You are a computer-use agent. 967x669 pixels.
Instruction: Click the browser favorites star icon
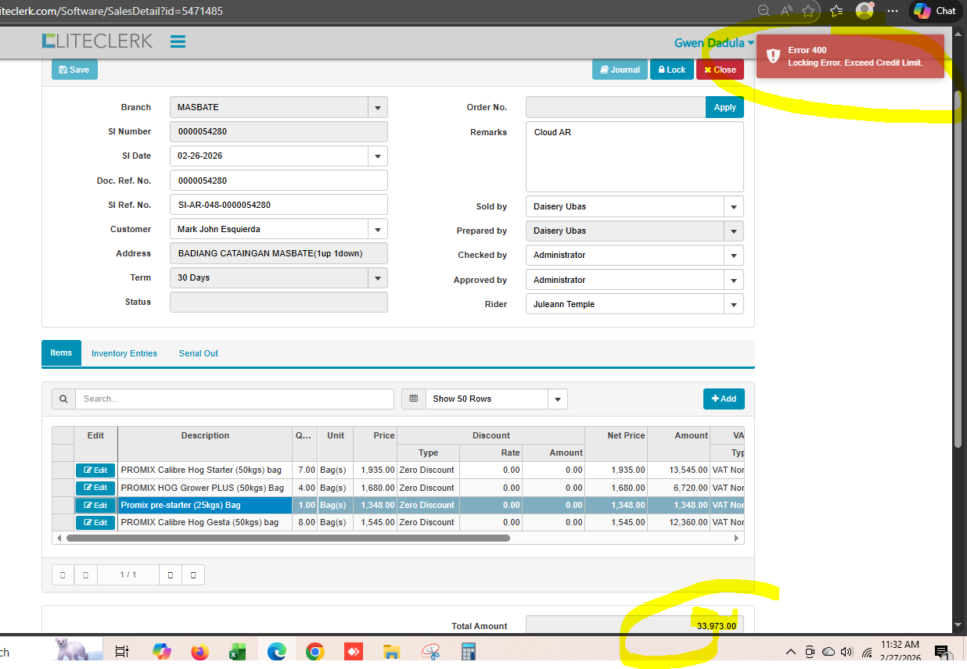808,11
